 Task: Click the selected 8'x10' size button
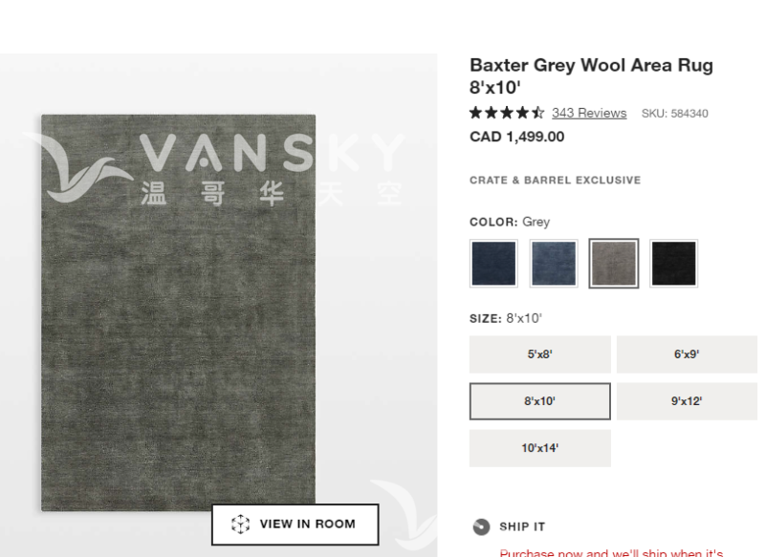(539, 401)
